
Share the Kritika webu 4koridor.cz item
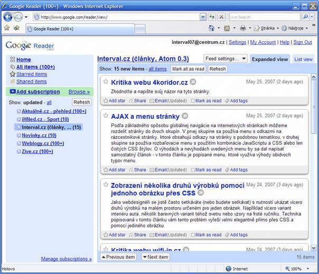click(138, 101)
